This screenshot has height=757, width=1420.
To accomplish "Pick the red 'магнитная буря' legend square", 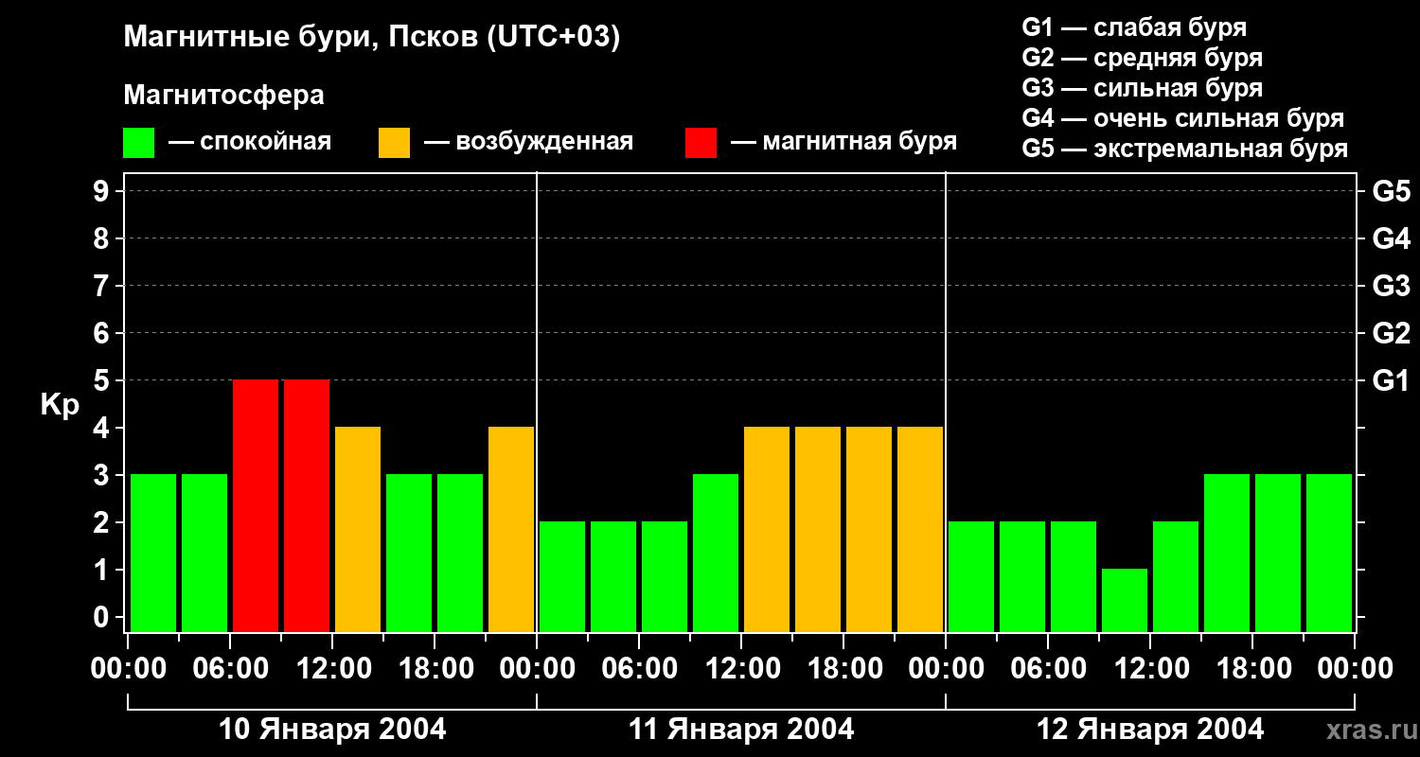I will [701, 143].
